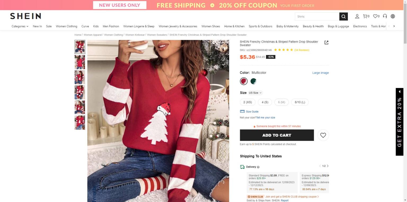Open the user account icon

[x=357, y=16]
